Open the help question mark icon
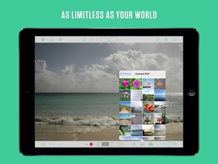218x164 pixels. [x=175, y=40]
